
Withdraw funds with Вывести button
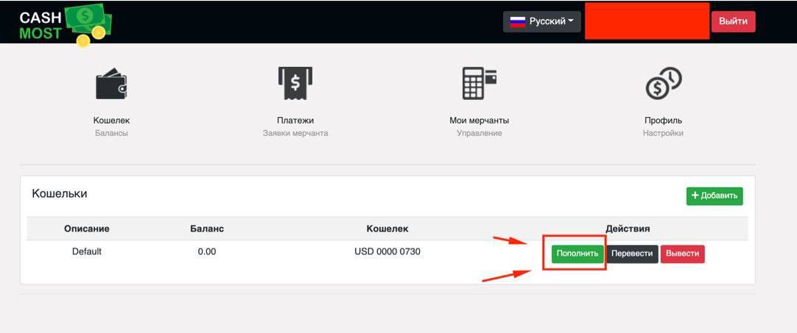[x=682, y=254]
